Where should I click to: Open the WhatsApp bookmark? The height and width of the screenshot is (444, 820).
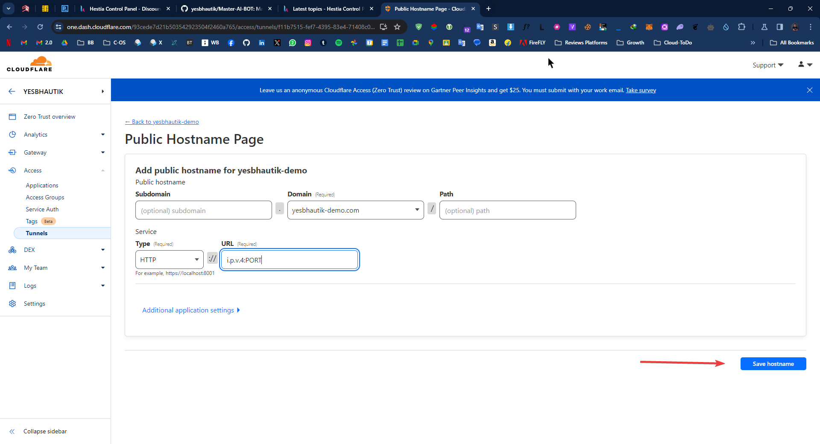[293, 43]
